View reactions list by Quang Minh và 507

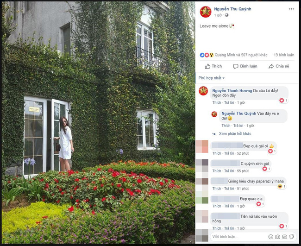pos(241,55)
